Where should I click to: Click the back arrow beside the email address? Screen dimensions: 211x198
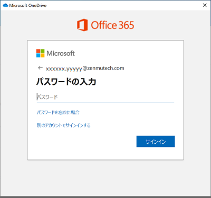(x=41, y=68)
